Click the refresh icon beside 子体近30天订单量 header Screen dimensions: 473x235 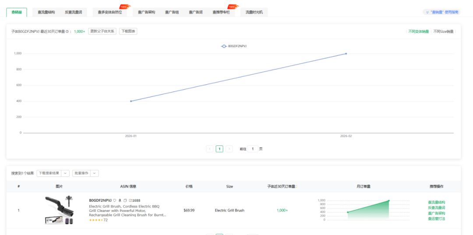297,187
